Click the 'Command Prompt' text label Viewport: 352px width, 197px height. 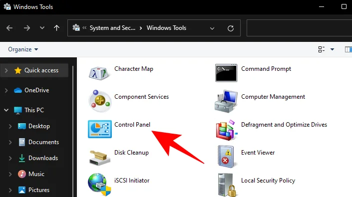click(266, 69)
